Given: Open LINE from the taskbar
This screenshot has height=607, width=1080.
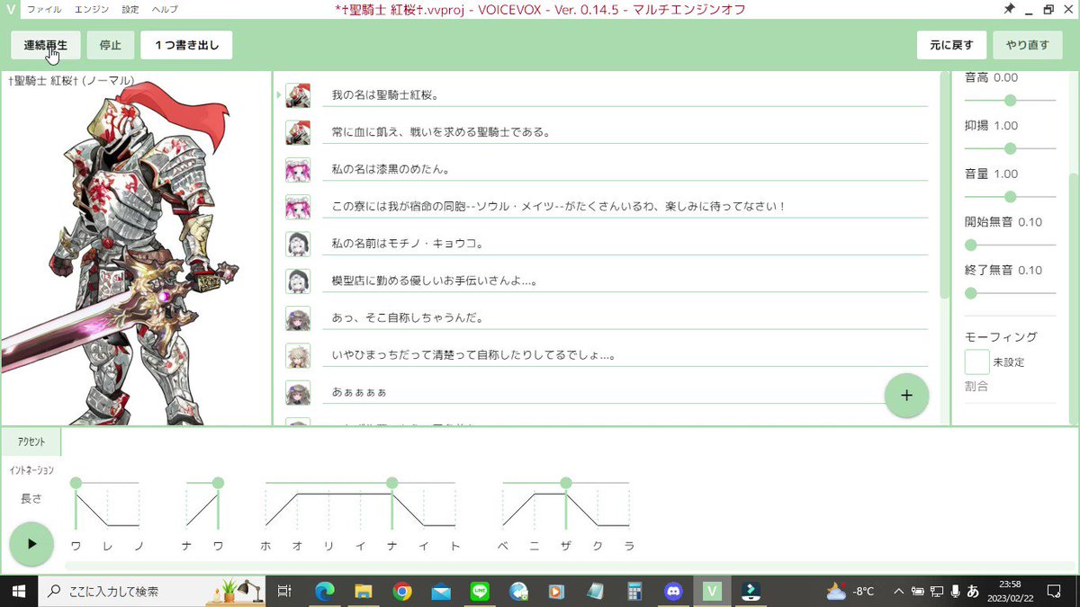Looking at the screenshot, I should pyautogui.click(x=480, y=591).
